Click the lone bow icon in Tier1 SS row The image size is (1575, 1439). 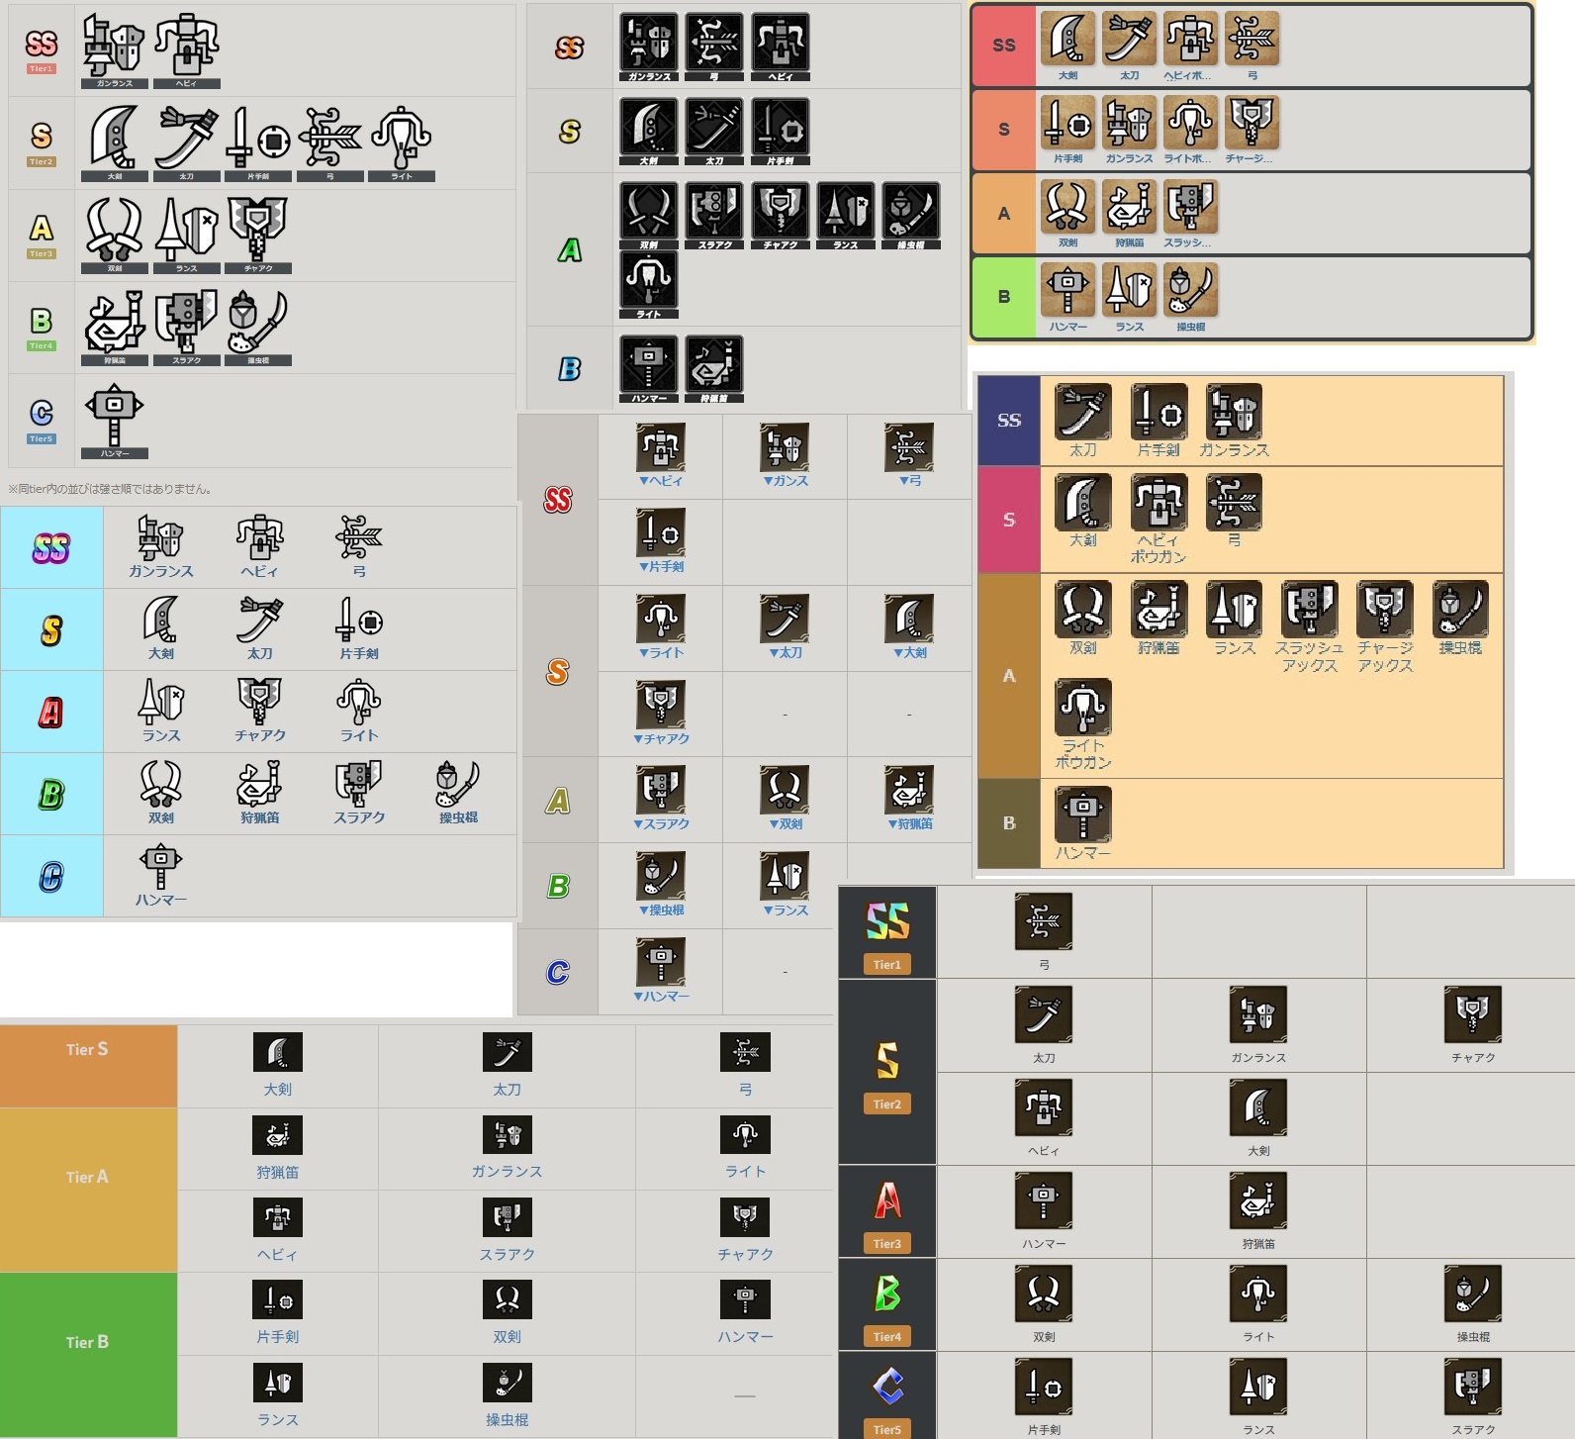point(1043,921)
